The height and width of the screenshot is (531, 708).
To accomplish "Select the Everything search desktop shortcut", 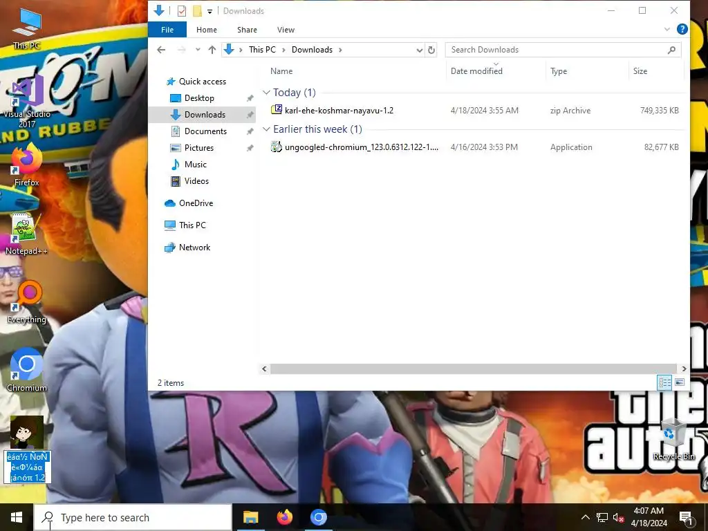I will [27, 303].
